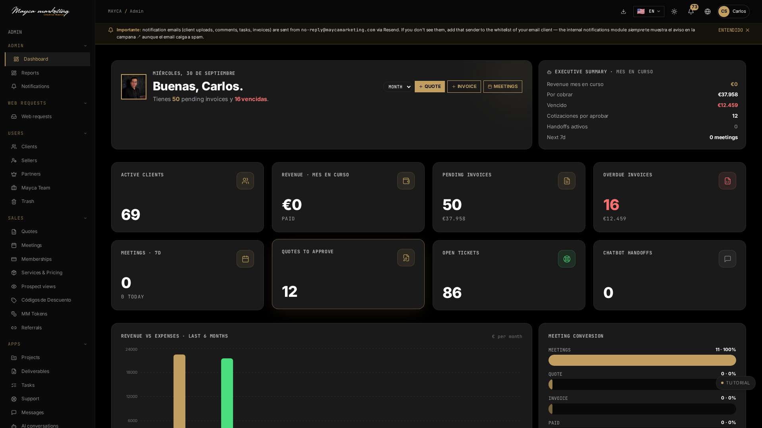Click the Trash bin icon in sidebar
The image size is (762, 428).
click(x=14, y=201)
